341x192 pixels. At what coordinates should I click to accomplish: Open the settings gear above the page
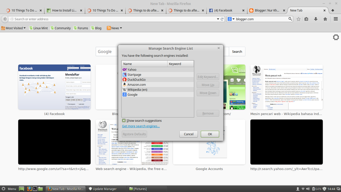[x=336, y=37]
